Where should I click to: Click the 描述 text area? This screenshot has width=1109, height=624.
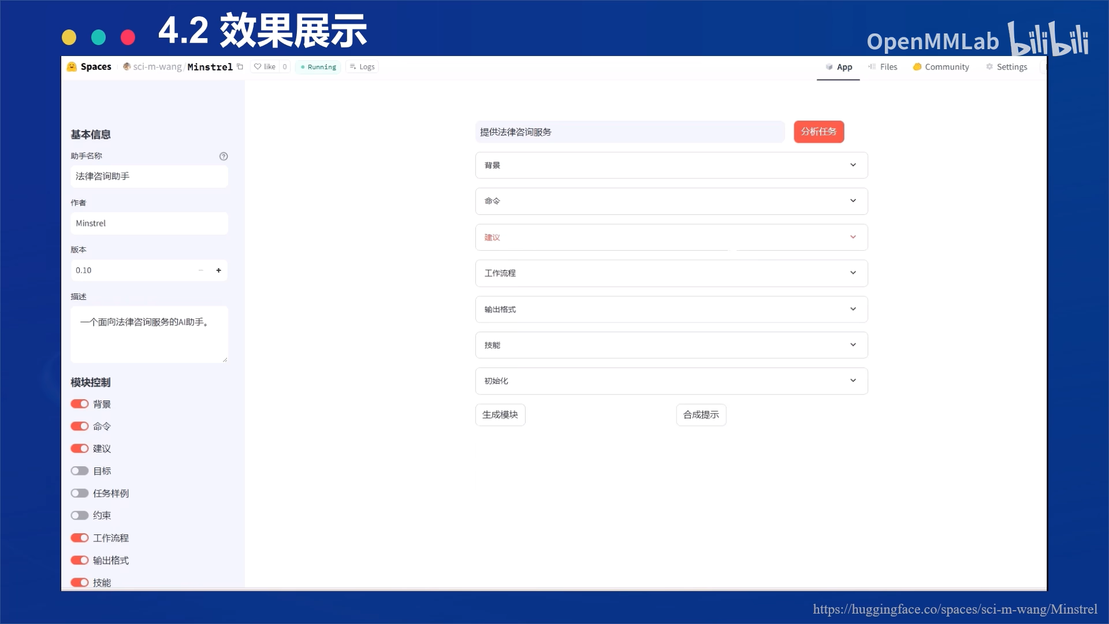149,335
